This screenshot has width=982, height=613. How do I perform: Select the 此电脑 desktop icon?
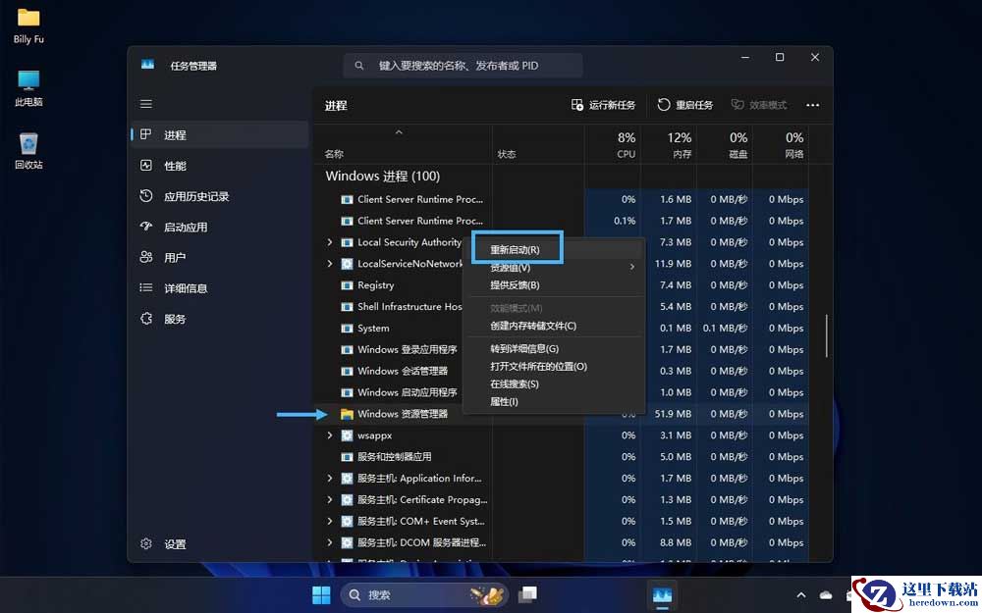tap(28, 88)
